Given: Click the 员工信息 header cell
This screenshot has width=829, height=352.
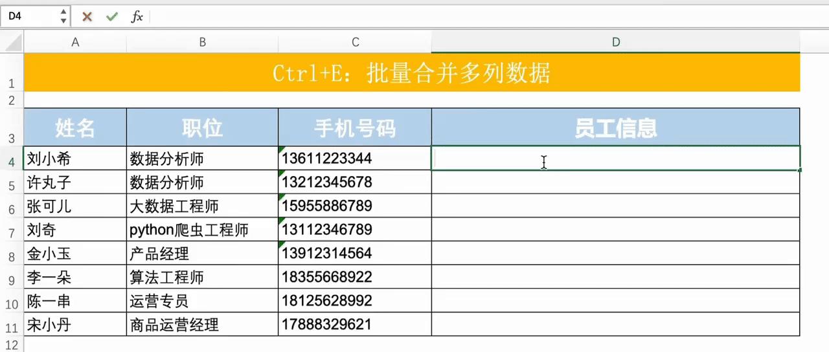Looking at the screenshot, I should click(x=616, y=127).
